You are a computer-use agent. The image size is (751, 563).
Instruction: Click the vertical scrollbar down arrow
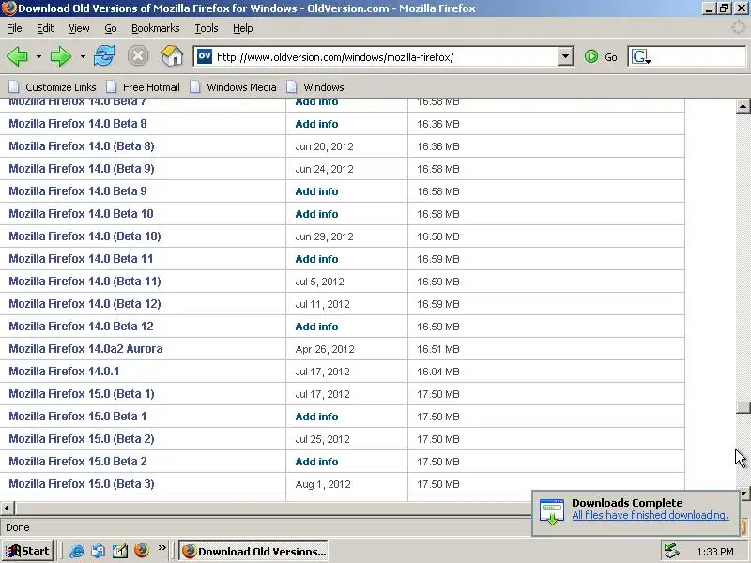click(x=743, y=494)
